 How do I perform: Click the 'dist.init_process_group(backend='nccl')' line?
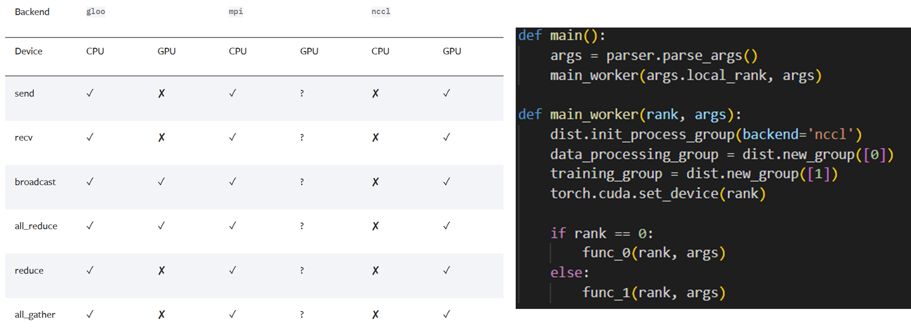click(706, 135)
